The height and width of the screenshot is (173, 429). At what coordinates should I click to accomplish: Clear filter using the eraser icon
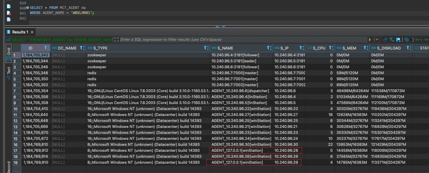(385, 39)
